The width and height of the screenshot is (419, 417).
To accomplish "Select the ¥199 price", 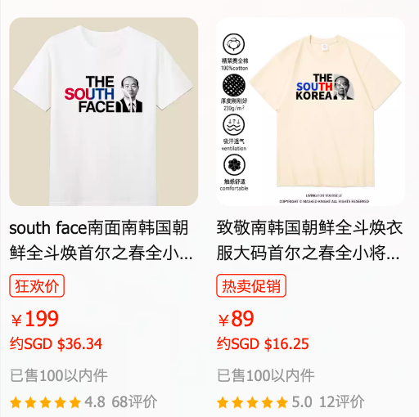I will pyautogui.click(x=35, y=319).
